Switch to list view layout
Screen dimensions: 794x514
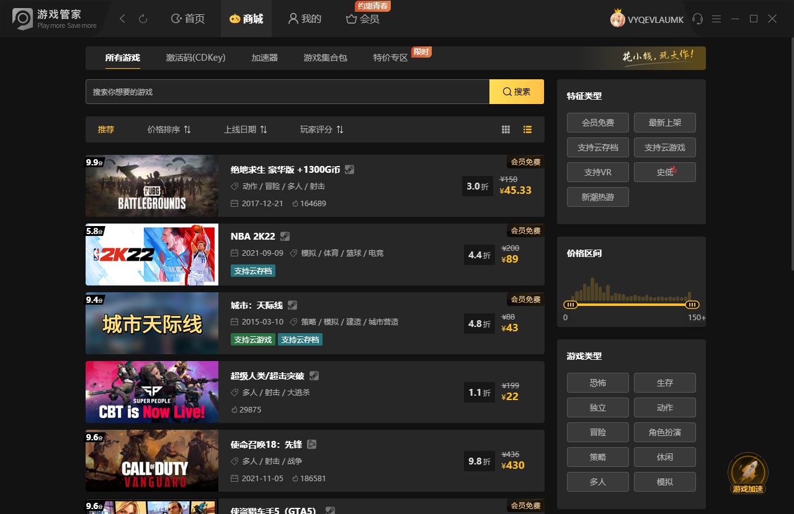click(x=527, y=129)
